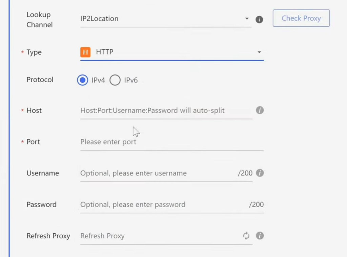Click the HTTP value in Type selector
Screen dimensions: 347x257
coord(105,52)
